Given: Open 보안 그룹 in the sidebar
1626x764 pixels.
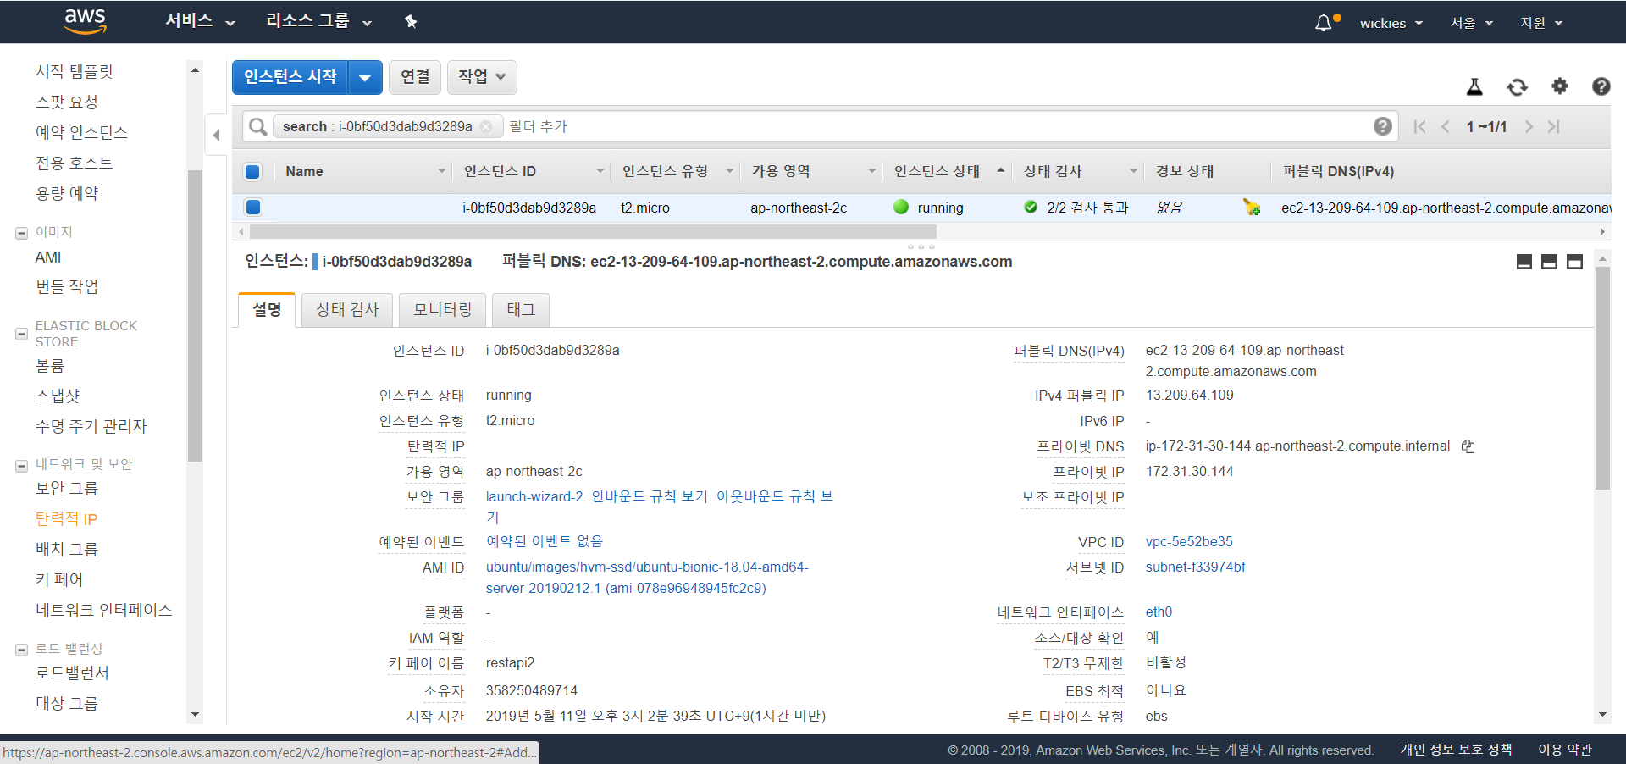Looking at the screenshot, I should pyautogui.click(x=67, y=489).
